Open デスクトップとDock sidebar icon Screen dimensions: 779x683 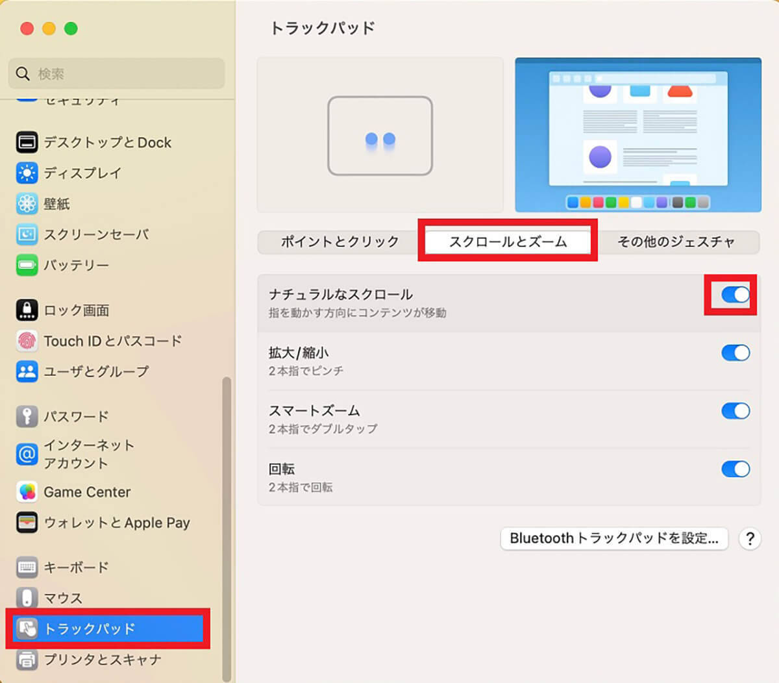tap(27, 142)
